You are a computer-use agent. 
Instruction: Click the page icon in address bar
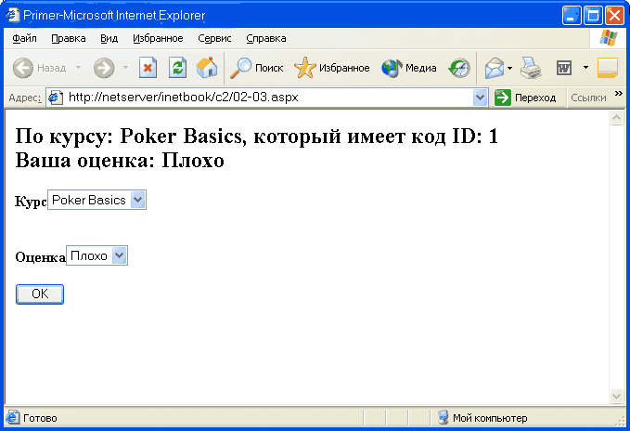click(56, 98)
